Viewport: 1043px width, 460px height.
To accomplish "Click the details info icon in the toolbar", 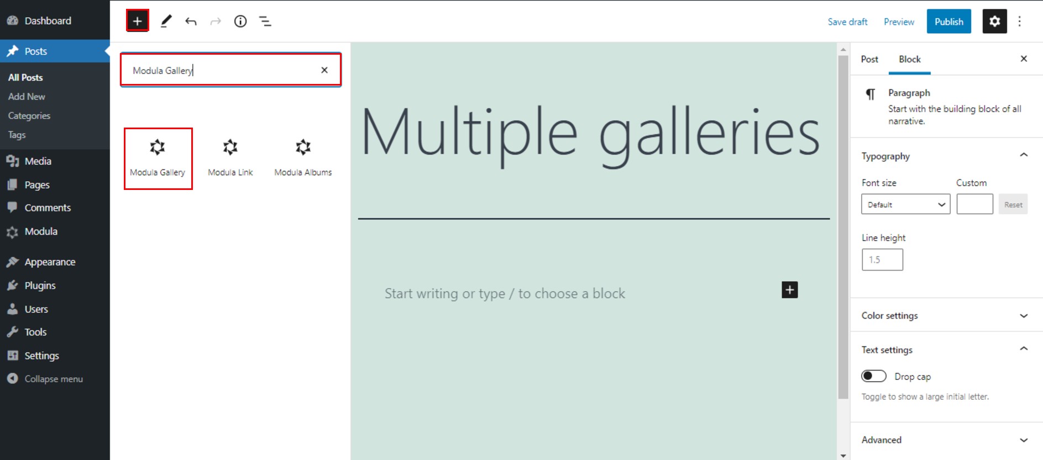I will (x=240, y=21).
